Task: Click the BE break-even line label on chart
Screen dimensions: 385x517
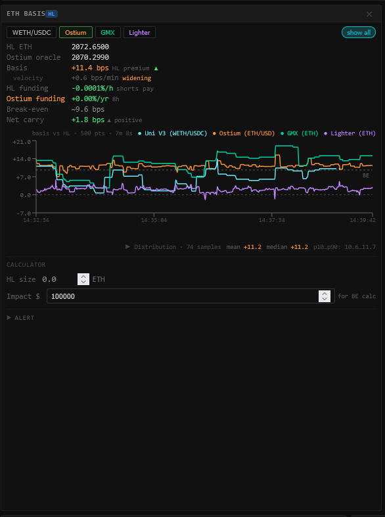Action: 366,175
